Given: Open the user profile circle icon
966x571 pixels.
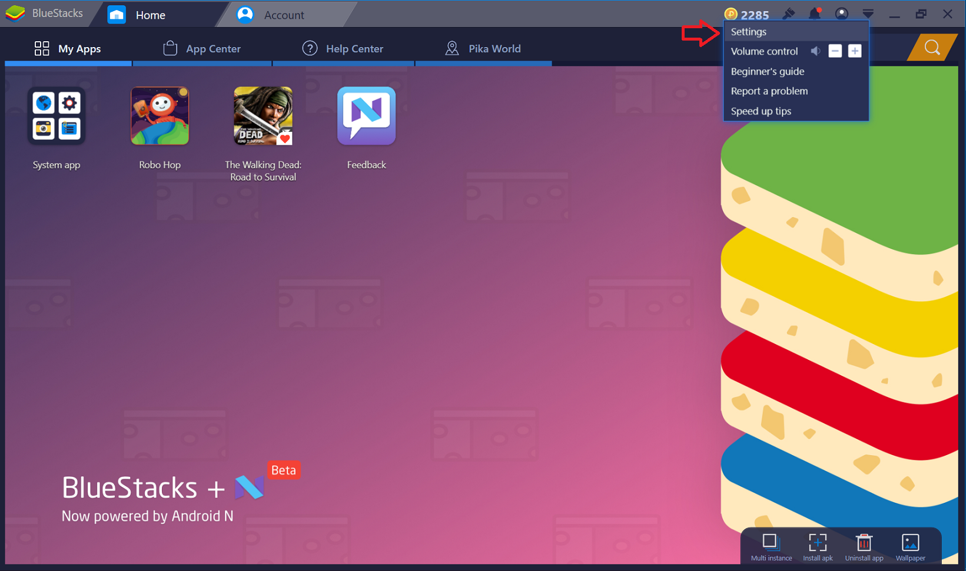Looking at the screenshot, I should pyautogui.click(x=842, y=14).
